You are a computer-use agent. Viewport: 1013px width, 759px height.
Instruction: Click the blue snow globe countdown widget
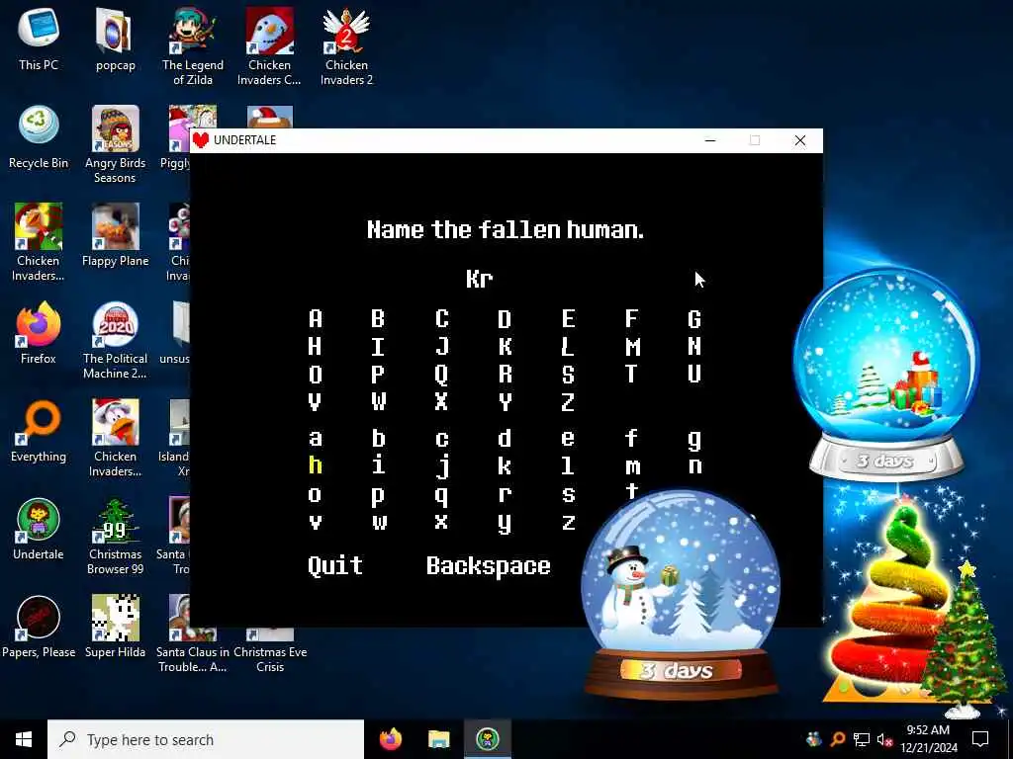(886, 375)
